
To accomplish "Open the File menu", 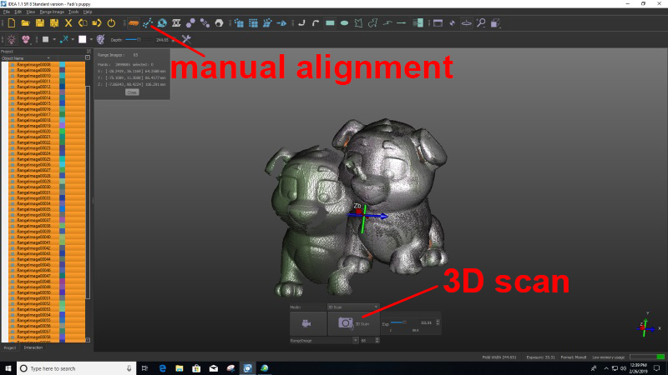I will (7, 12).
